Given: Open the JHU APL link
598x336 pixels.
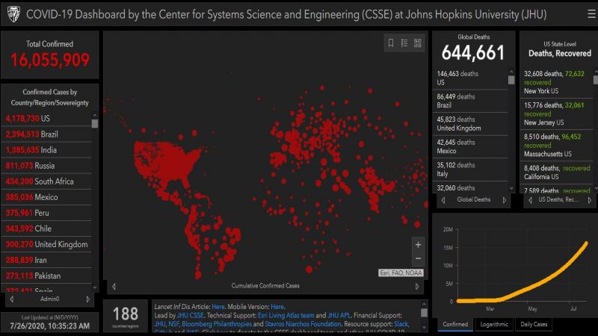Looking at the screenshot, I should [x=339, y=315].
